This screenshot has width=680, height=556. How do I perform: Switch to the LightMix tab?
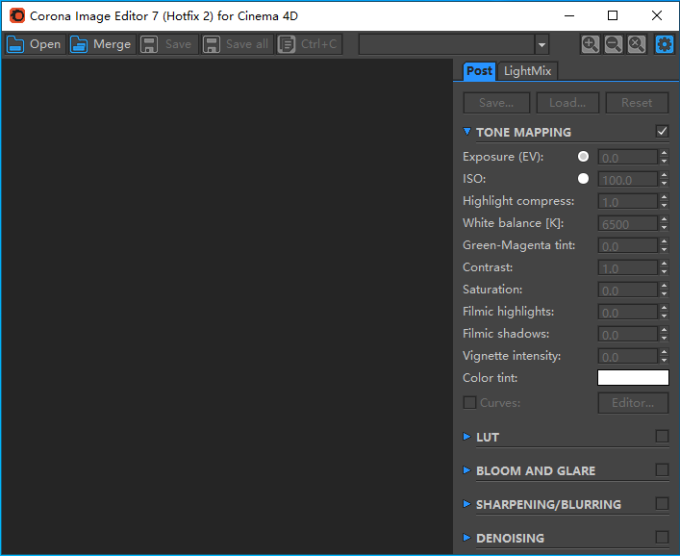pos(528,71)
